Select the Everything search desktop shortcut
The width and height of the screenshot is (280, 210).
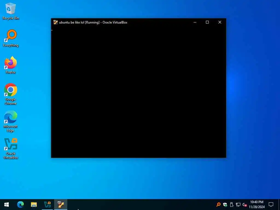coord(11,38)
